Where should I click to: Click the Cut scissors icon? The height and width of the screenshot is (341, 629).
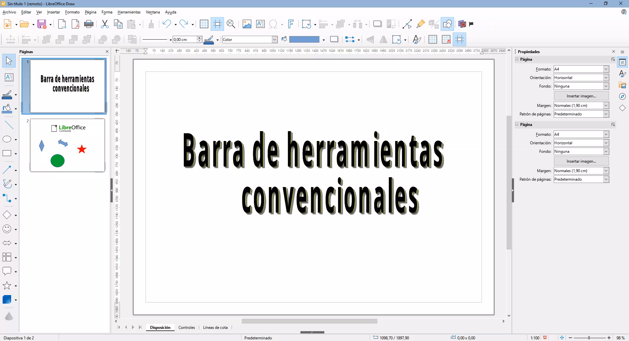(x=105, y=24)
